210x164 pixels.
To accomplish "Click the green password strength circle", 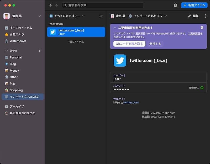I will [x=202, y=88].
